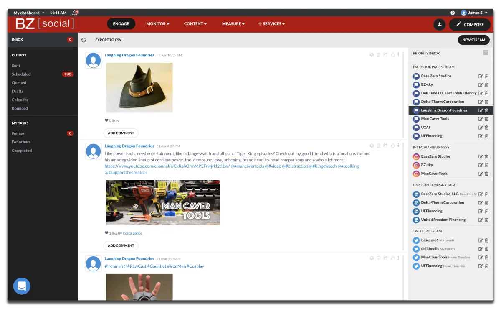
Task: Click the #Ironman hashtag link
Action: tap(114, 266)
